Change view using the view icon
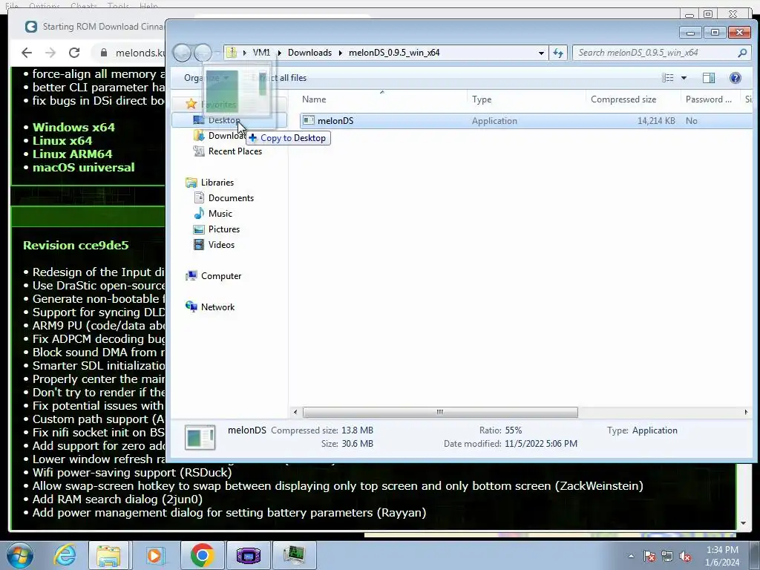This screenshot has width=760, height=570. [x=667, y=77]
